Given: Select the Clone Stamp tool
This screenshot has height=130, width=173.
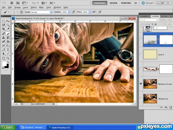Looking at the screenshot, I should click(x=3, y=37).
